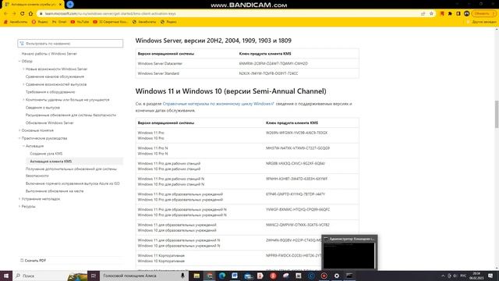This screenshot has width=499, height=281.
Task: Open a new tab with plus button
Action: coord(70,4)
